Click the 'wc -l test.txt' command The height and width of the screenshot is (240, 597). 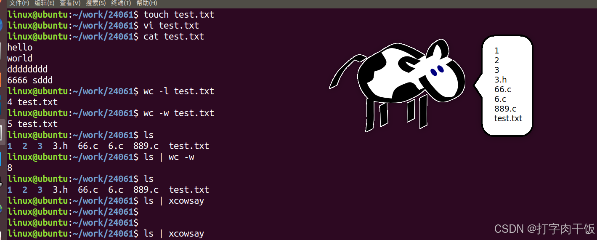[179, 91]
